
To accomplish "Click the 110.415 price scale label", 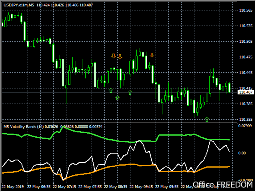I will click(246, 88).
